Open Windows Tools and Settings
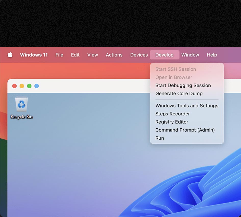Image resolution: width=241 pixels, height=217 pixels. [x=187, y=105]
